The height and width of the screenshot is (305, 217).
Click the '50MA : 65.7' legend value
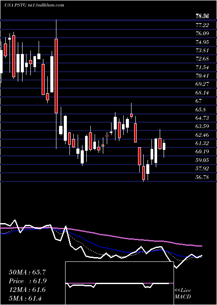[27, 272]
